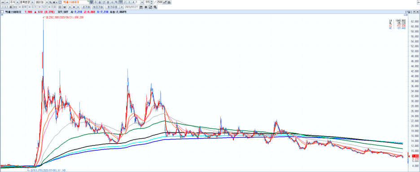Open the interval value dropdown showing 1
Screen dimensions: 420x172
tap(142, 2)
